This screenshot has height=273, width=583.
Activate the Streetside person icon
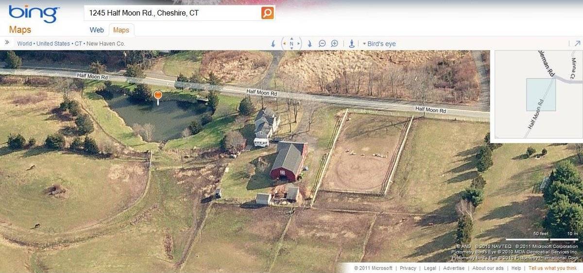point(351,44)
